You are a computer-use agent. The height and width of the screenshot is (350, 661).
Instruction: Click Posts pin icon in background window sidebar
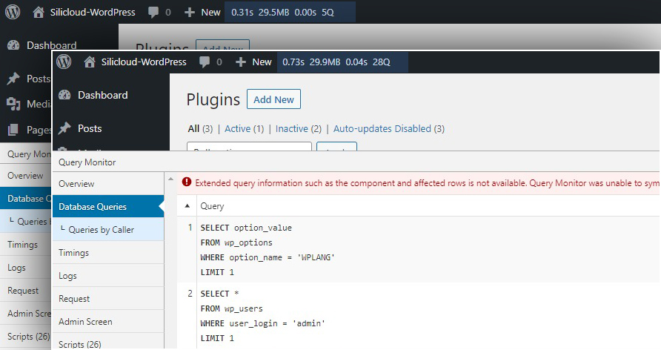[x=13, y=79]
